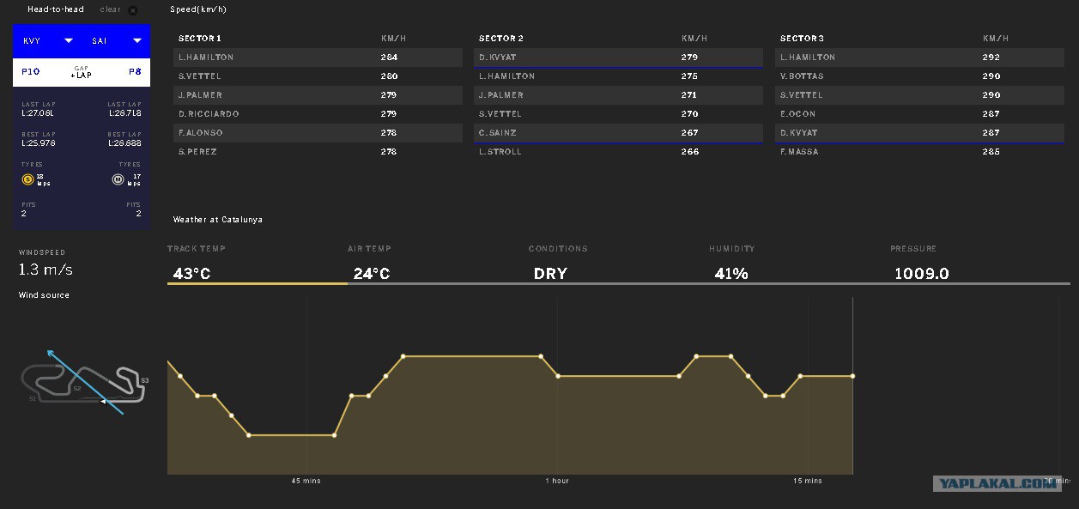Click the YAPLAKAL.COM watermark link
1079x509 pixels.
tap(997, 483)
